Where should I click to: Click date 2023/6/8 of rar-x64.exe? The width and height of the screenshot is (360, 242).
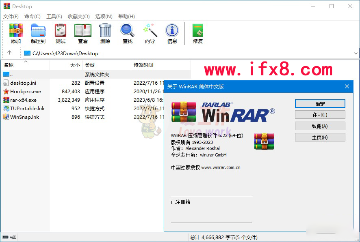[145, 100]
